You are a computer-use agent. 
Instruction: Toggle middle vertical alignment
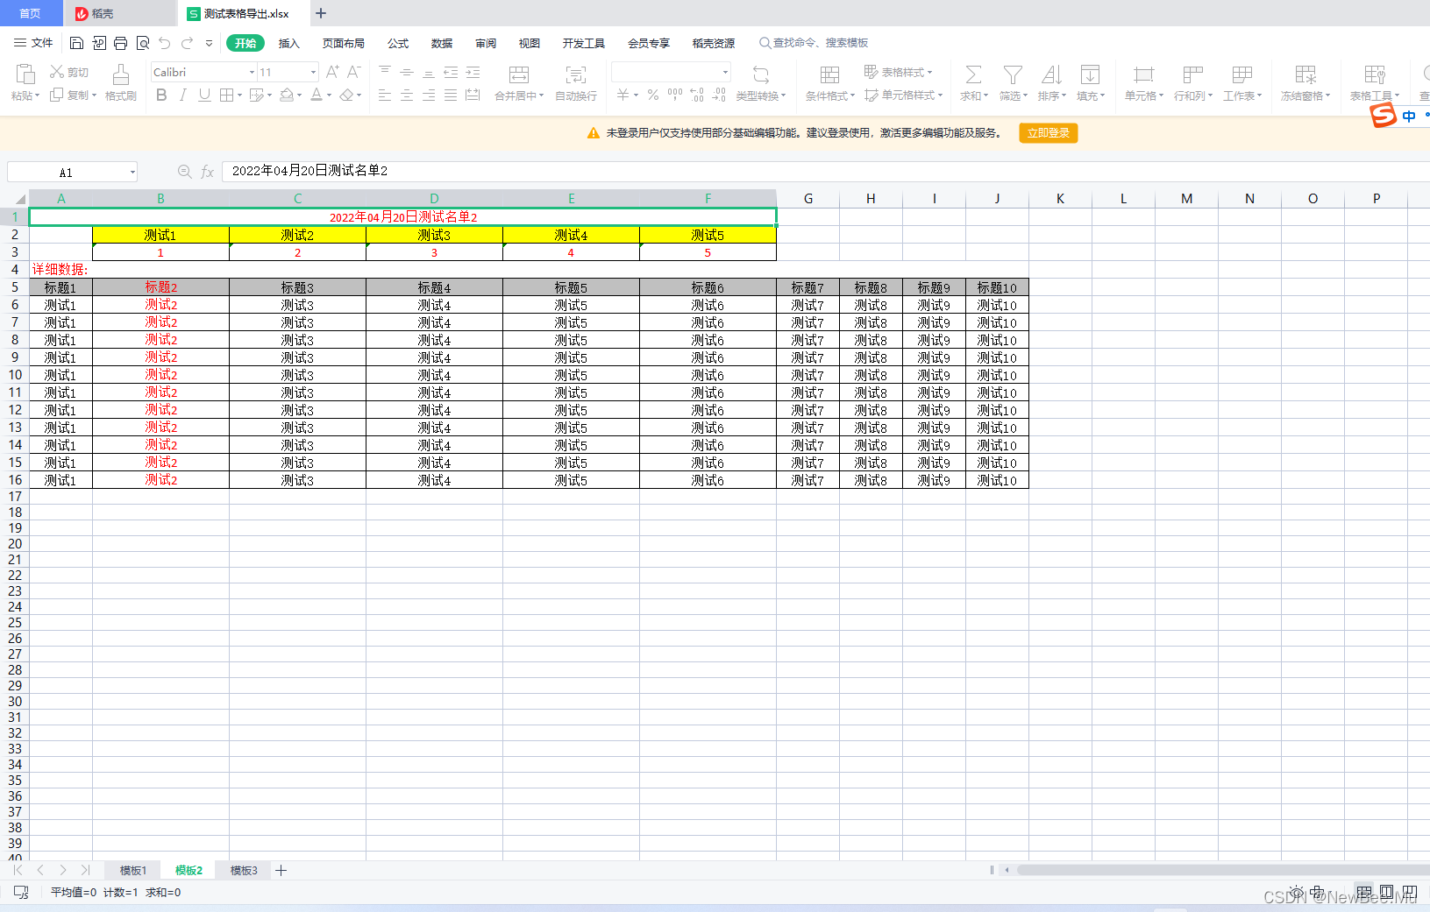pos(407,72)
